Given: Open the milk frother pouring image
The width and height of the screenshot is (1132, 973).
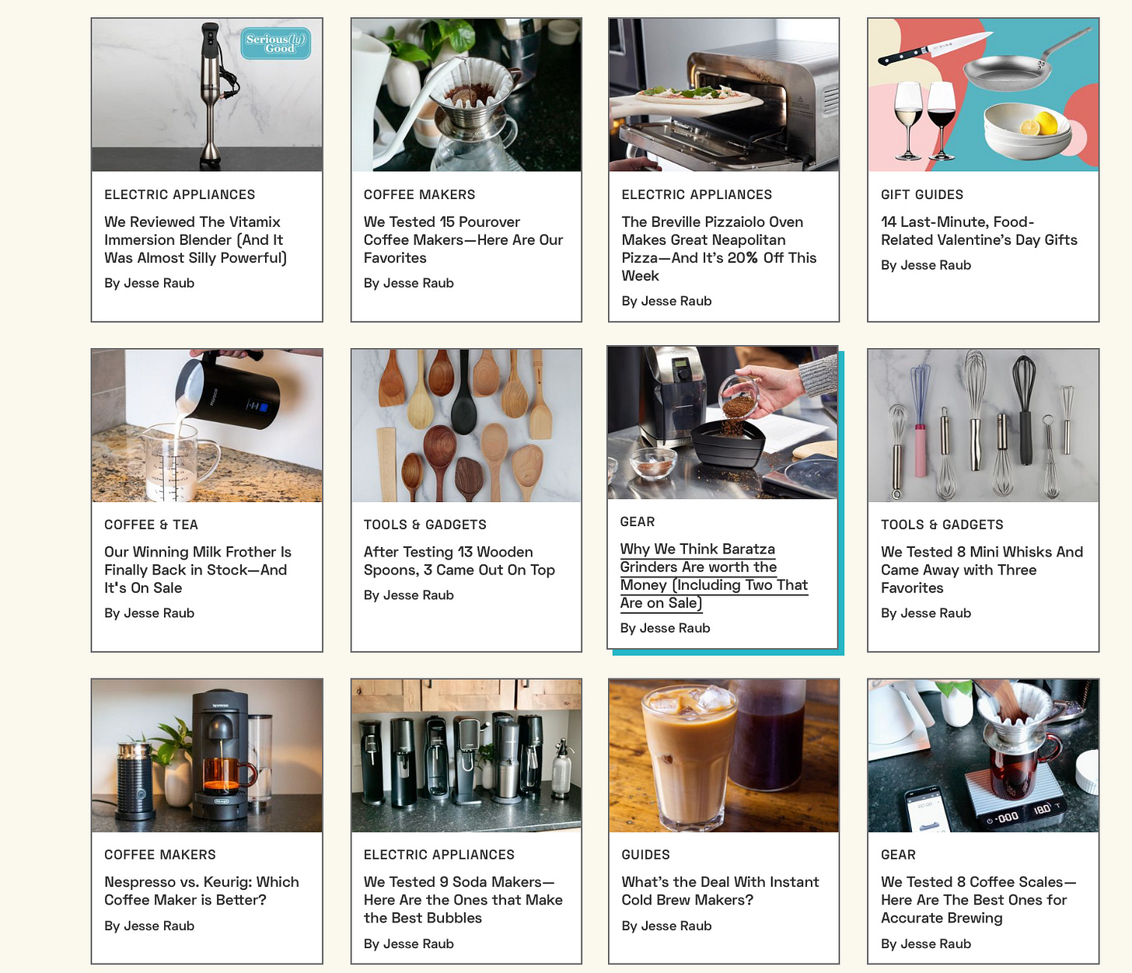Looking at the screenshot, I should pyautogui.click(x=207, y=425).
